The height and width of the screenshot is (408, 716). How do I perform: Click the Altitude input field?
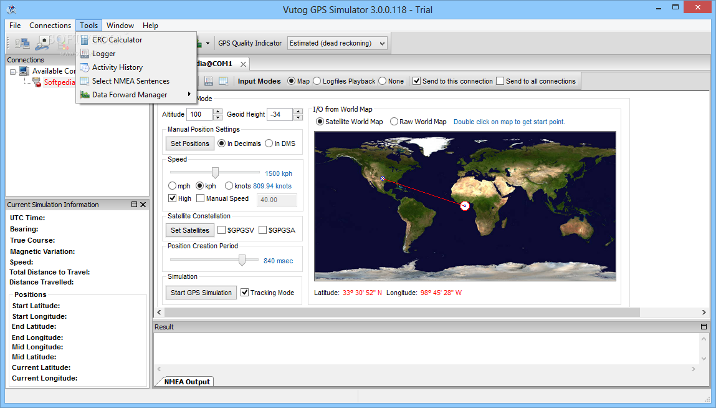(200, 114)
